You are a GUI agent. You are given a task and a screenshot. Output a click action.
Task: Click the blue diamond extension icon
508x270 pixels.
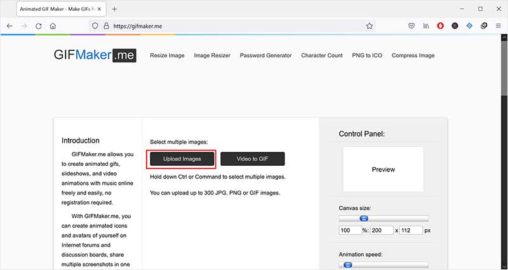pos(469,26)
